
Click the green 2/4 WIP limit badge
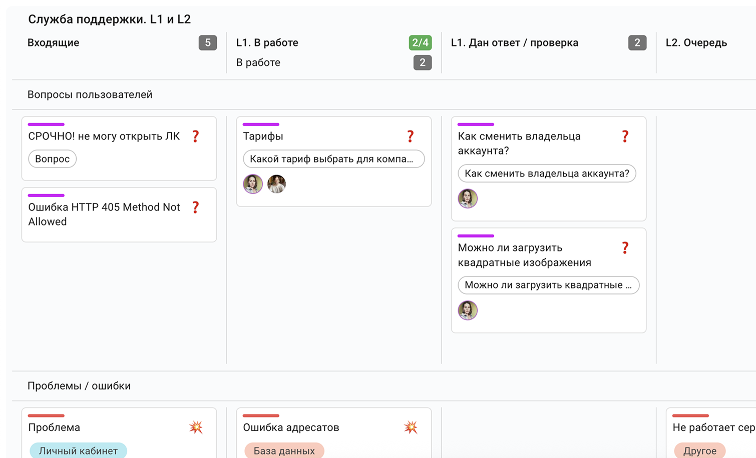420,42
